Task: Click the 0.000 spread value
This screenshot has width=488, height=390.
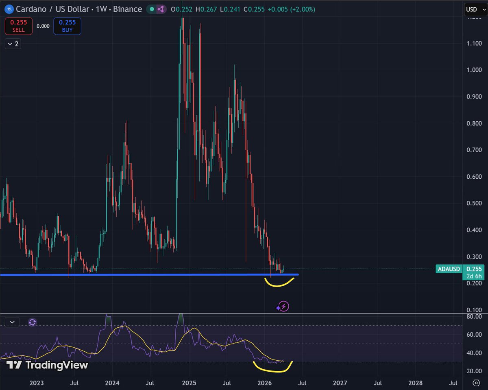Action: [x=43, y=26]
